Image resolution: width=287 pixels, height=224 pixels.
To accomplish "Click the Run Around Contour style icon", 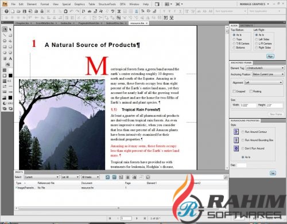I will pos(236,132).
